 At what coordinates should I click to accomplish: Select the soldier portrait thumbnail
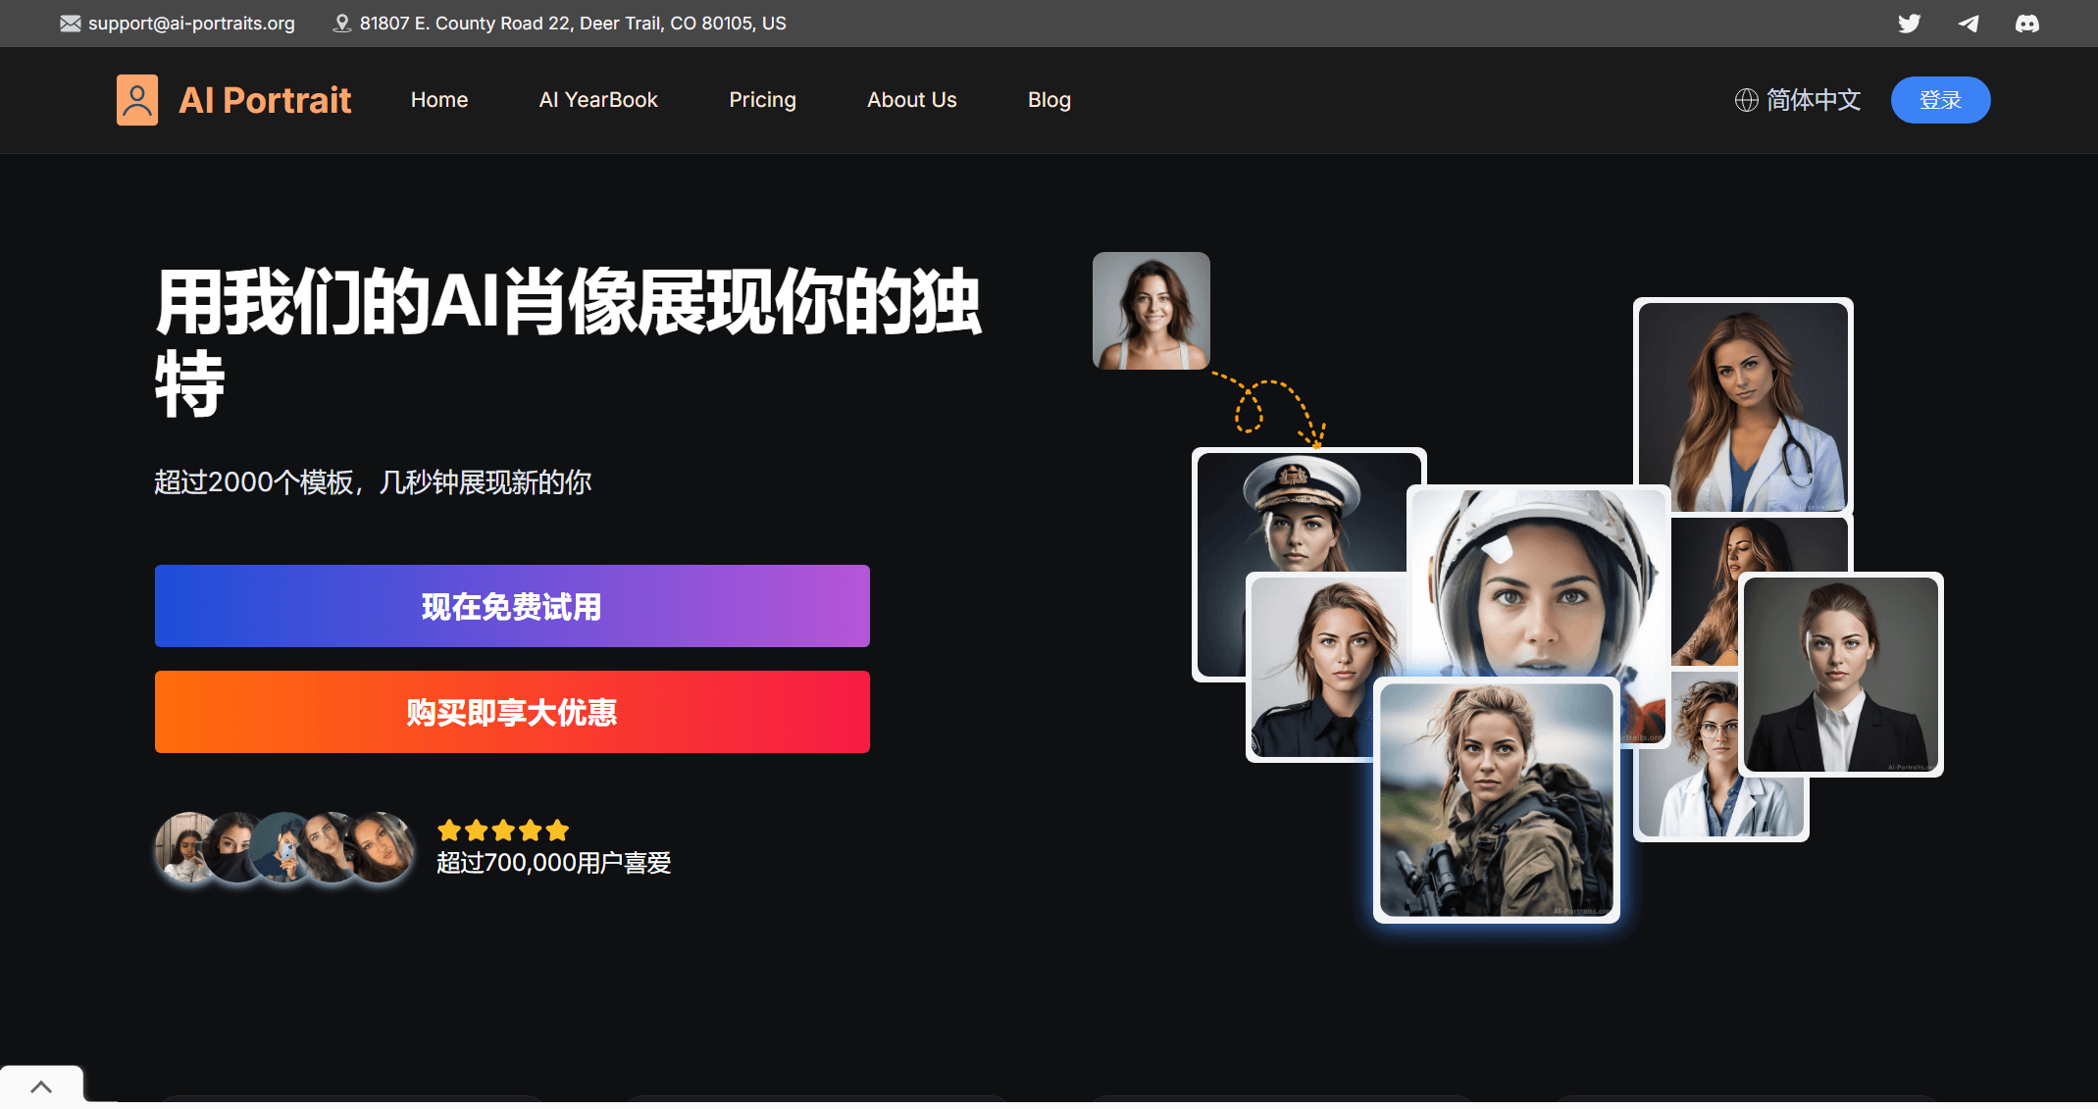1496,799
